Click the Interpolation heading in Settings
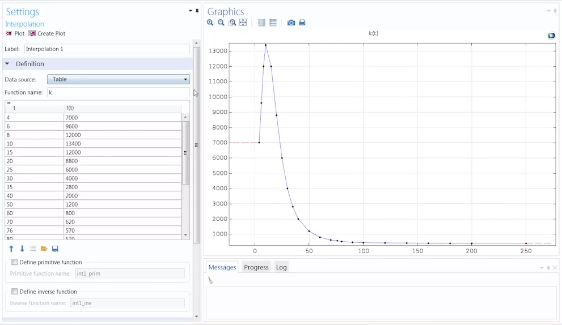Screen dimensions: 562x325 [x=24, y=24]
